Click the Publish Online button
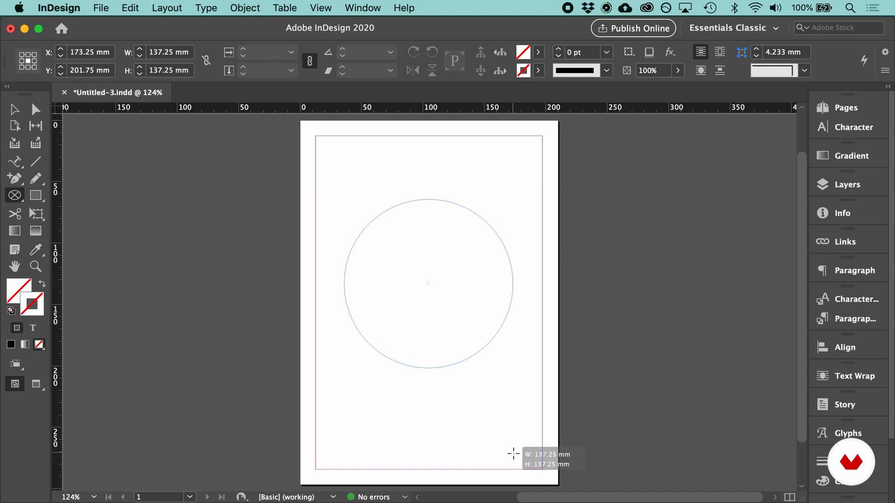The height and width of the screenshot is (503, 895). [x=633, y=28]
